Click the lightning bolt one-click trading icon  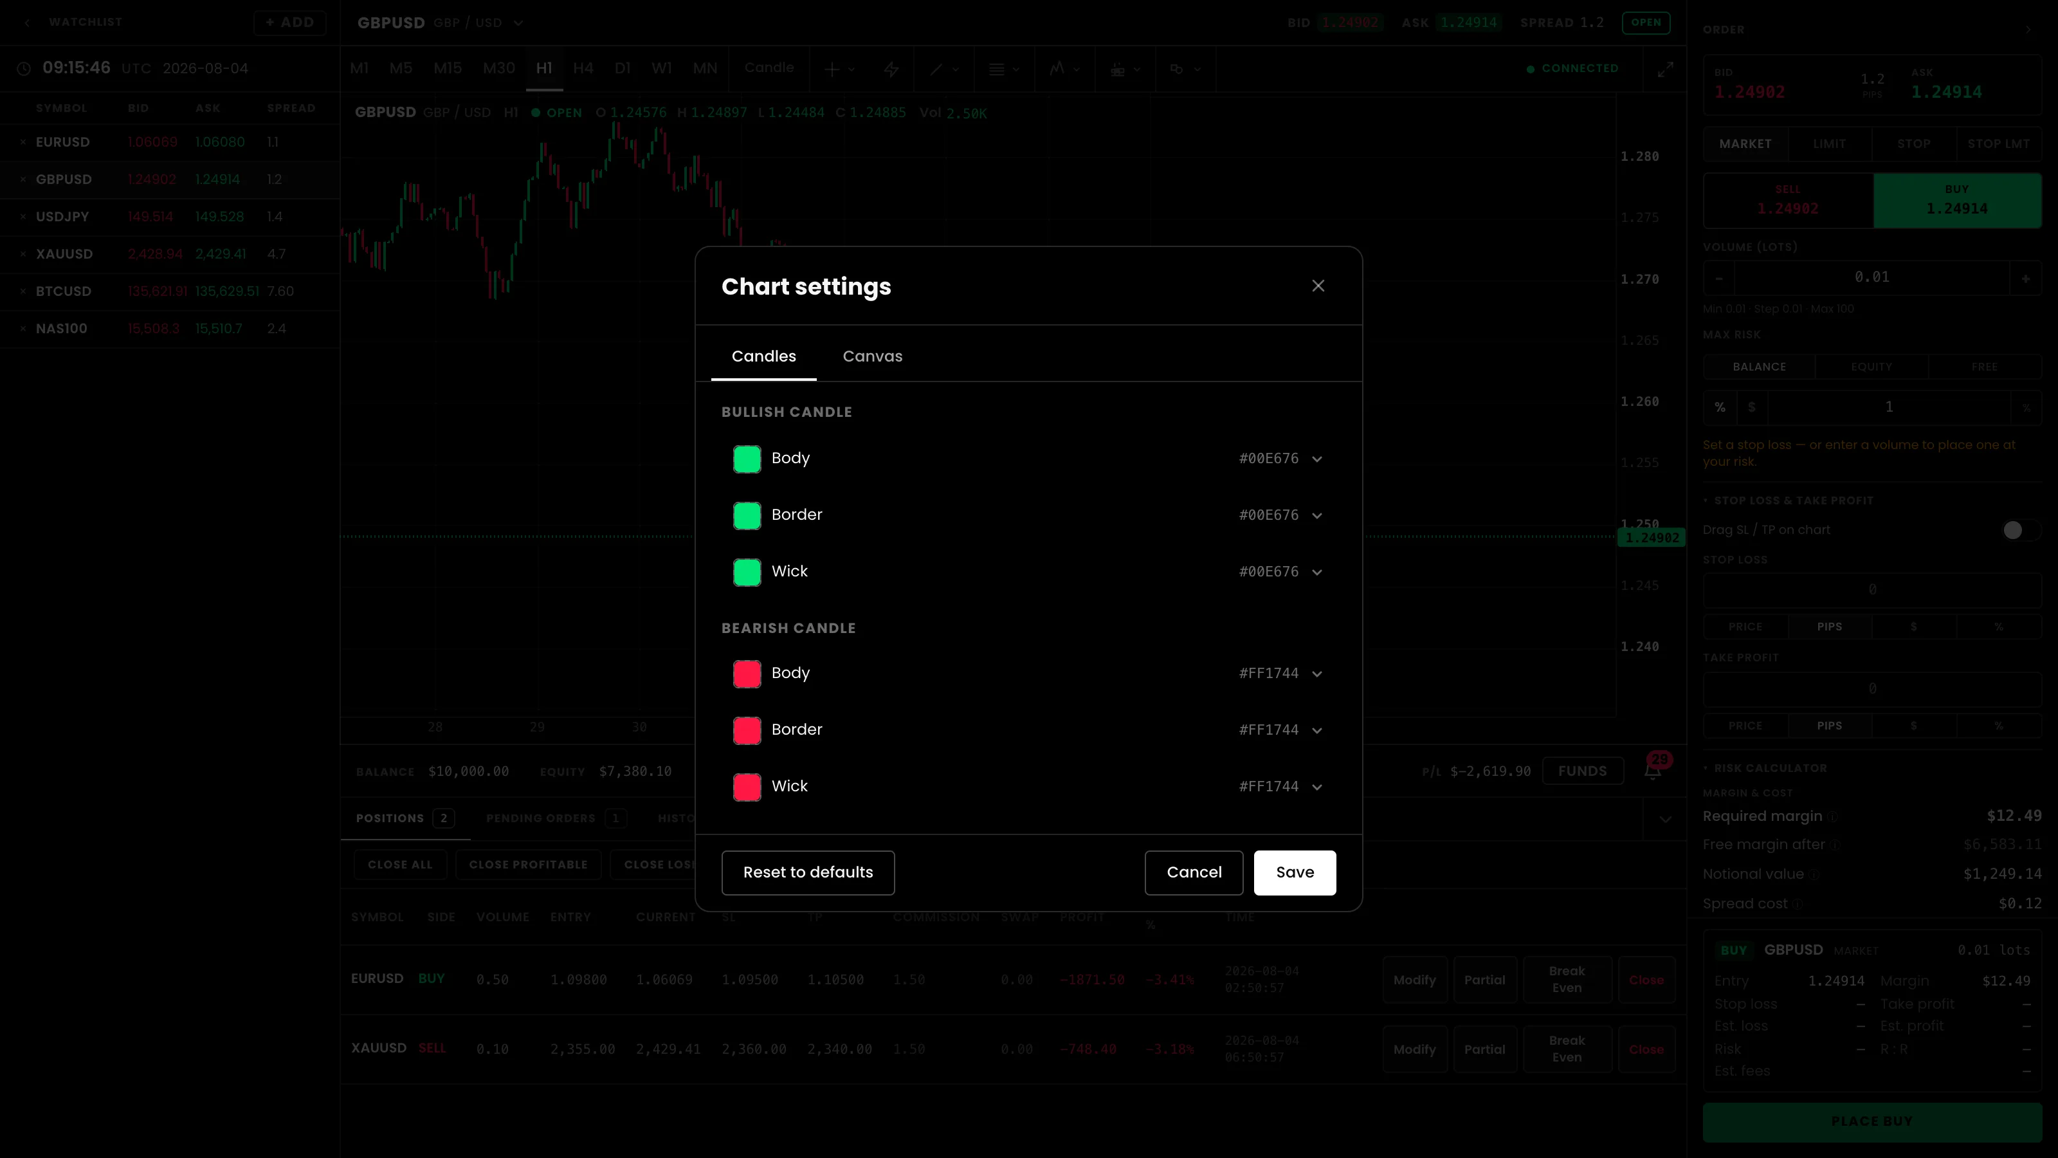pyautogui.click(x=891, y=69)
